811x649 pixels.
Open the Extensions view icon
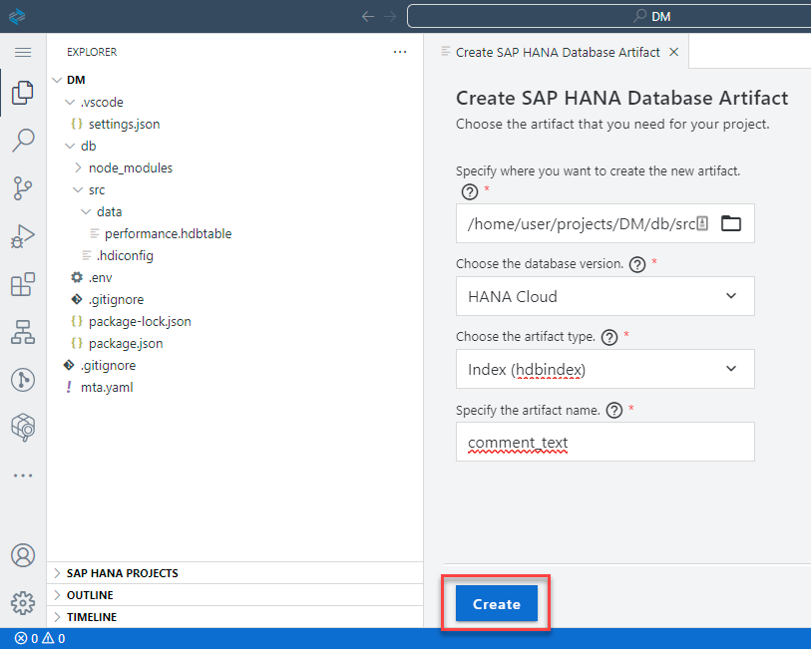pyautogui.click(x=23, y=284)
